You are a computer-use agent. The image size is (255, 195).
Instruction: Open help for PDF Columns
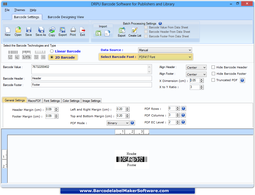tap(183, 115)
